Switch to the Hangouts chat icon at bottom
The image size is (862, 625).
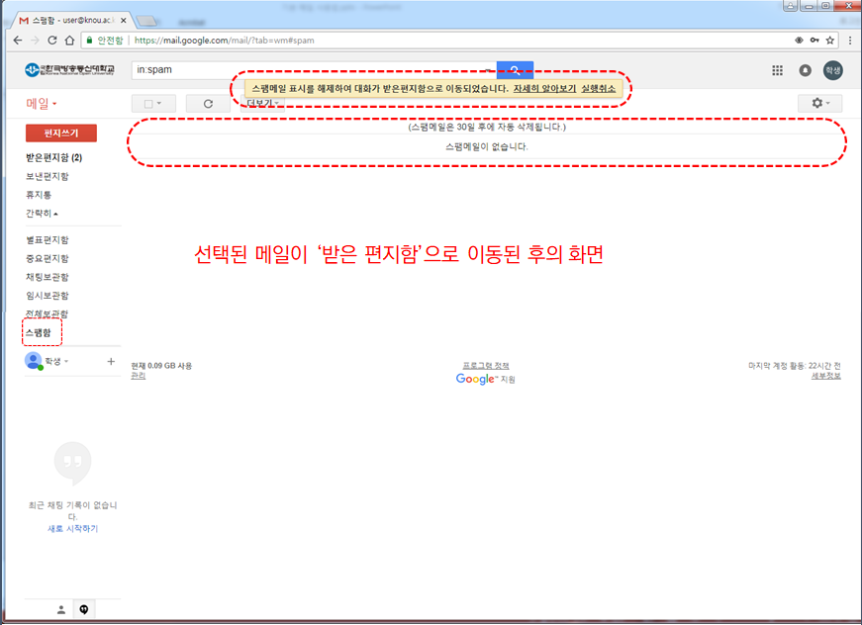(84, 609)
